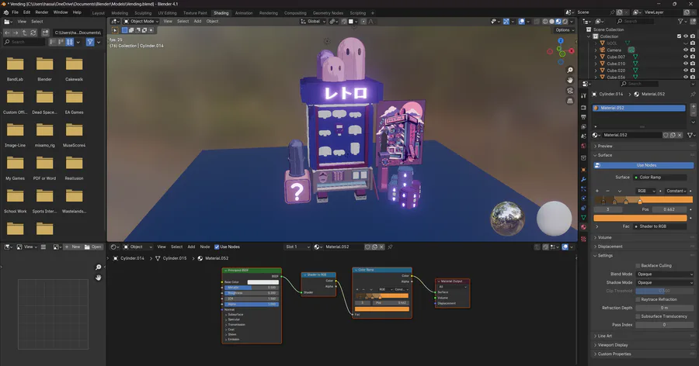Switch to the Compositing workspace tab
Screen dimensions: 699x366
pyautogui.click(x=295, y=13)
